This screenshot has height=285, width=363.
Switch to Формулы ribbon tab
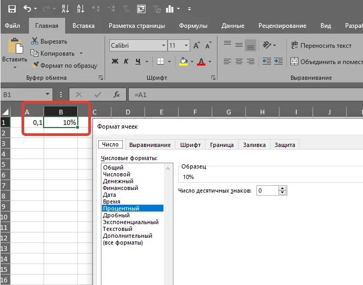pyautogui.click(x=193, y=25)
